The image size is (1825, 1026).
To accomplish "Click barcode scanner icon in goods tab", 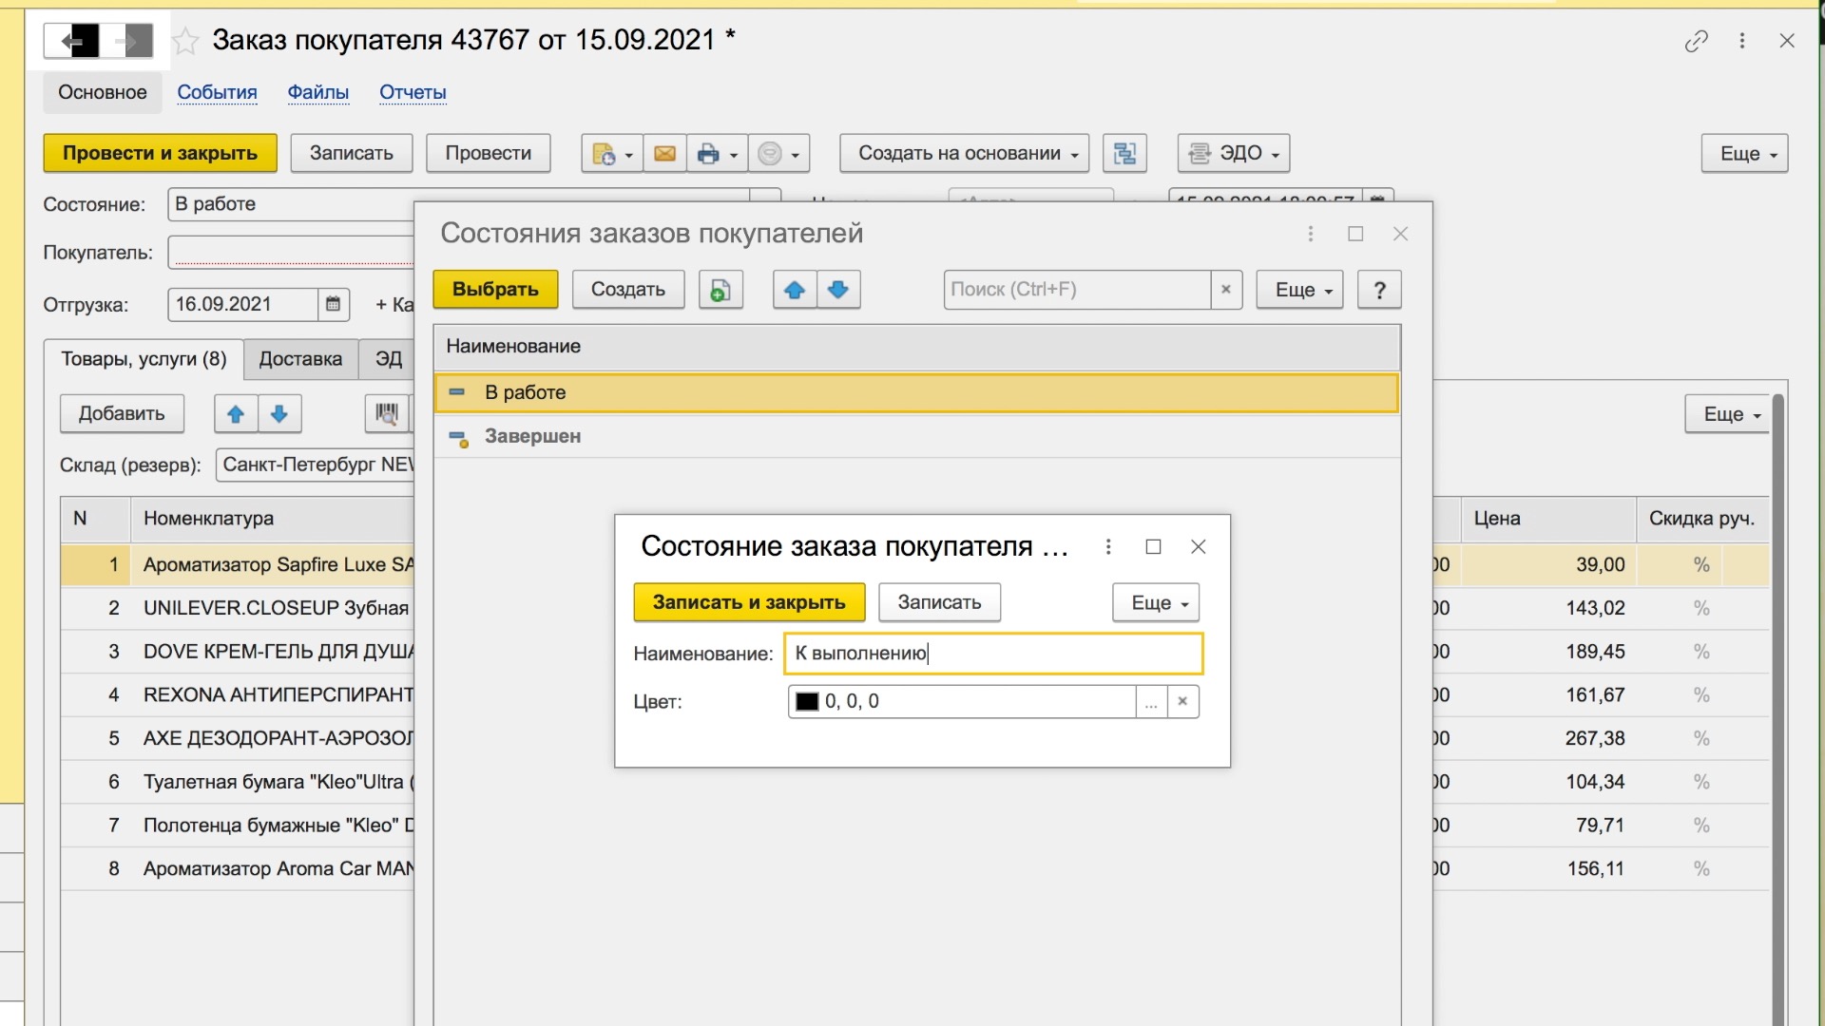I will [387, 413].
